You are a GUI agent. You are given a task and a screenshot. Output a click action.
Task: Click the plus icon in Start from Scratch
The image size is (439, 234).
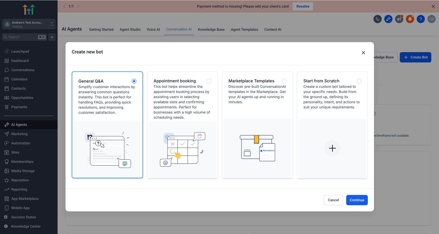[332, 148]
